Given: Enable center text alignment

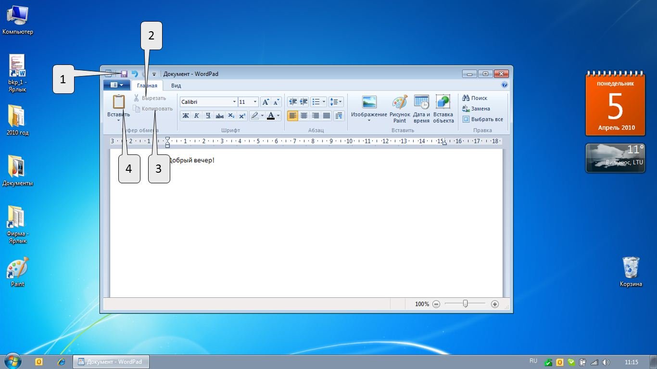Looking at the screenshot, I should tap(304, 115).
